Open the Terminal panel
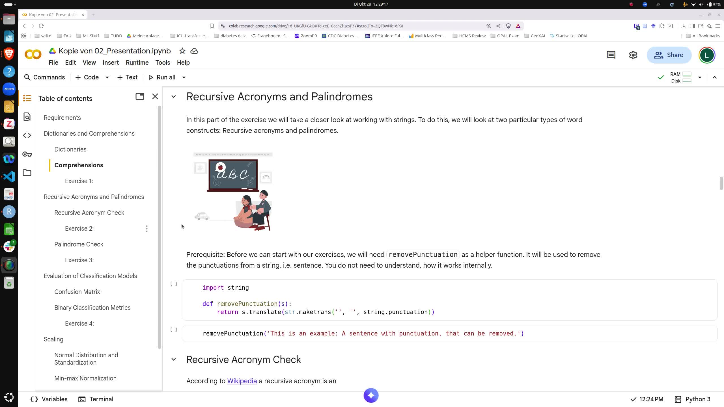Image resolution: width=724 pixels, height=407 pixels. point(96,399)
